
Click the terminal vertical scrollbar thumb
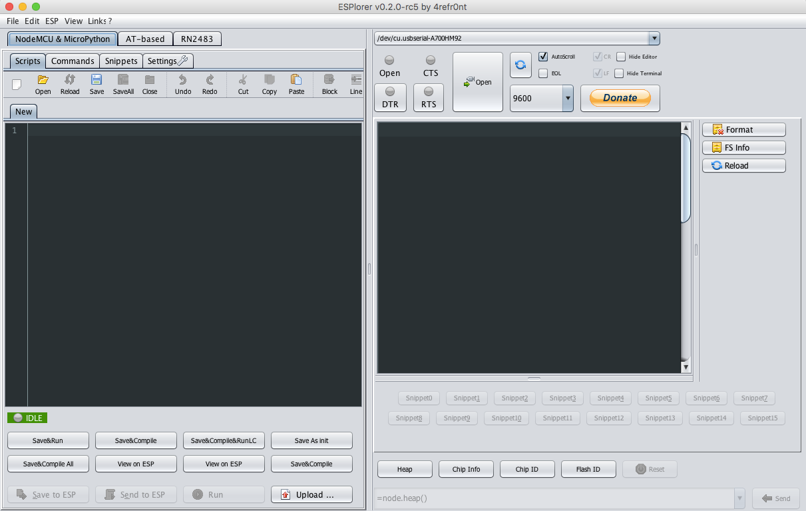point(686,178)
